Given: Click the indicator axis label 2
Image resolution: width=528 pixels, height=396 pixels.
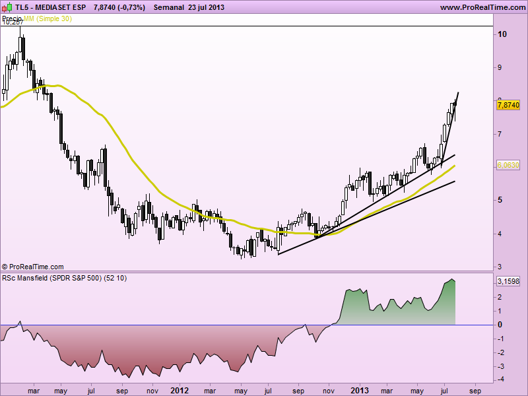Looking at the screenshot, I should (500, 297).
